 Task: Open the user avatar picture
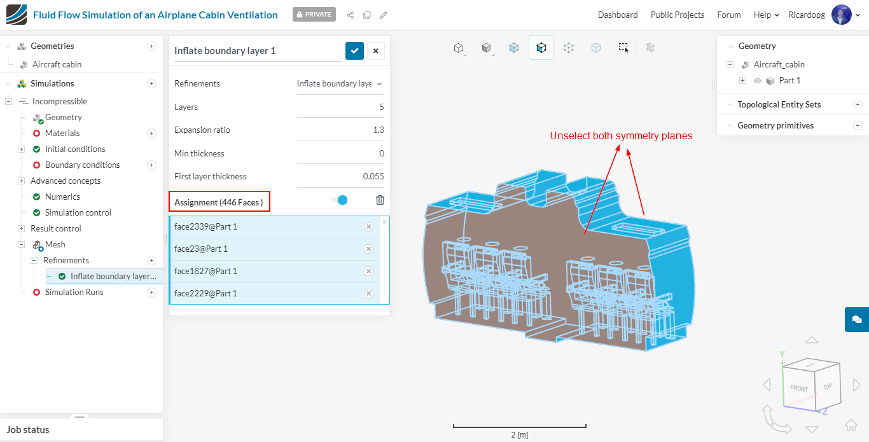(841, 15)
